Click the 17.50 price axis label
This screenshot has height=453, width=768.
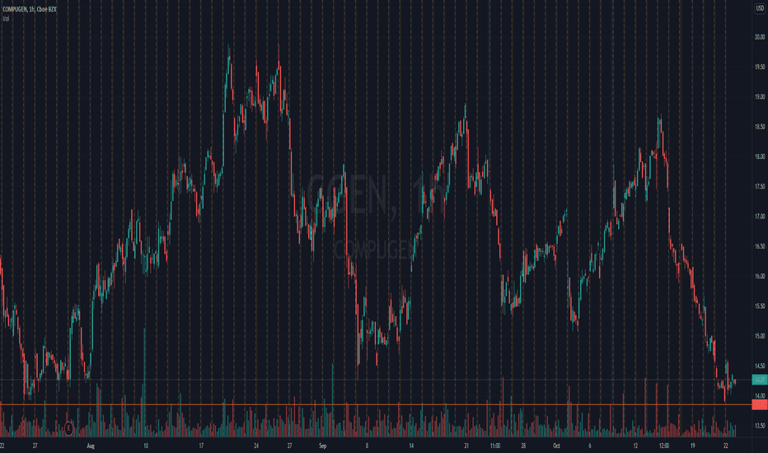(x=760, y=187)
